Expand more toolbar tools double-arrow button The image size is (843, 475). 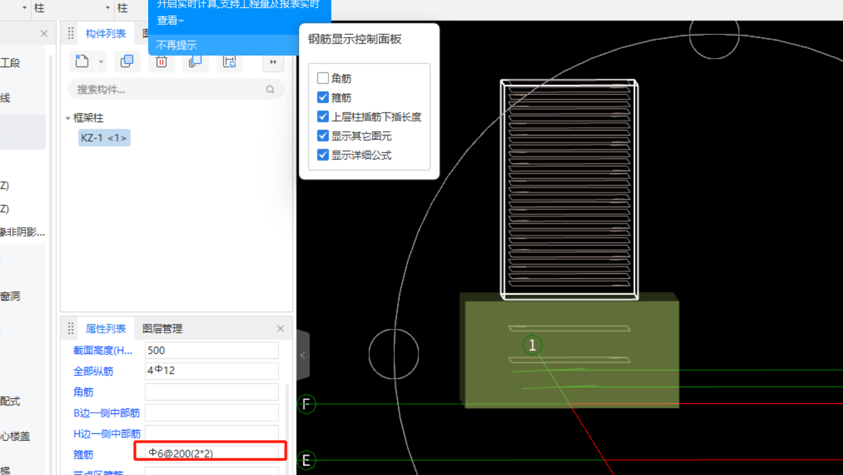pos(273,62)
